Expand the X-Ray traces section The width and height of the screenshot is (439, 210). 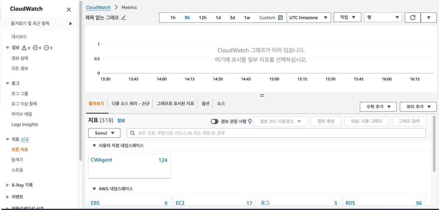point(8,185)
